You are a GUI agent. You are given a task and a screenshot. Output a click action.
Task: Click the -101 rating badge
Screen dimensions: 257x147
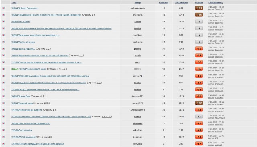click(x=199, y=8)
